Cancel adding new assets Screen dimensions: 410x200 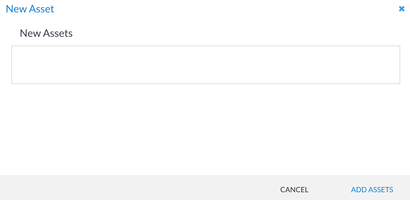tap(294, 190)
